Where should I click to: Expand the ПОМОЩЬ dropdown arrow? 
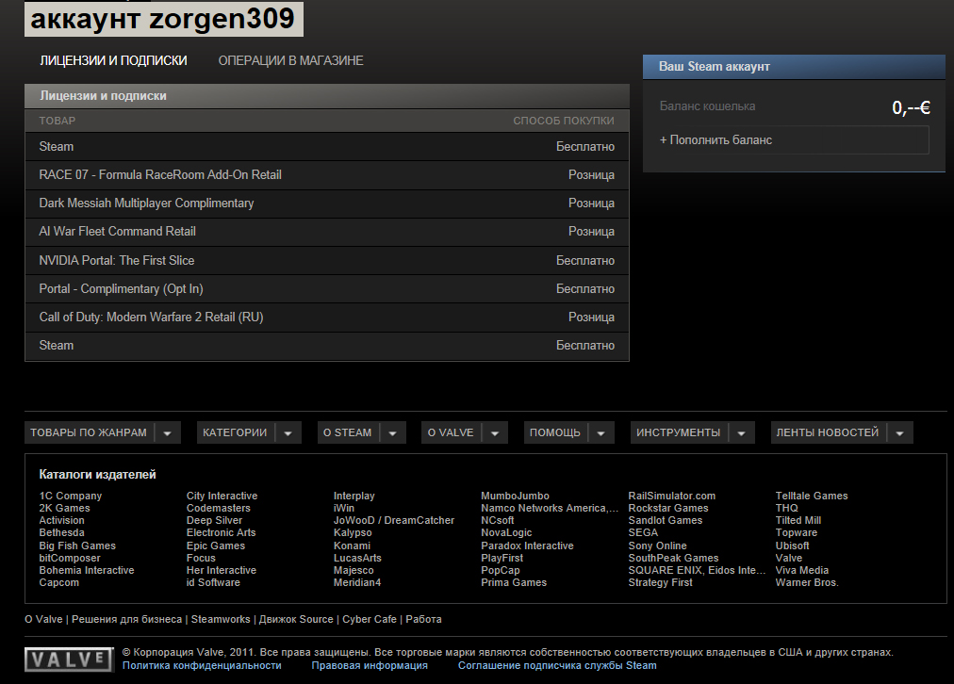(601, 432)
